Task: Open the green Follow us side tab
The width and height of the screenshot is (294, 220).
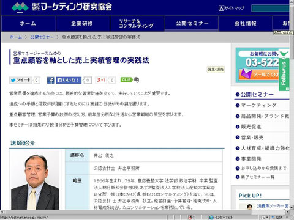Action: 284,70
